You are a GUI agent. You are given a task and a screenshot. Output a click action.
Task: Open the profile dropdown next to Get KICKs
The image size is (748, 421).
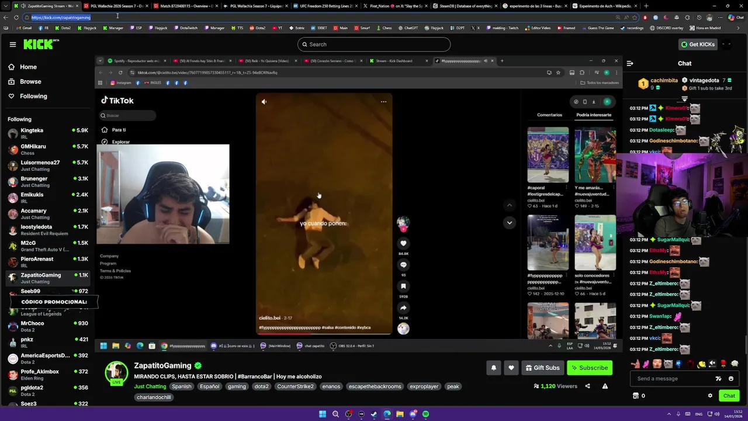click(726, 44)
